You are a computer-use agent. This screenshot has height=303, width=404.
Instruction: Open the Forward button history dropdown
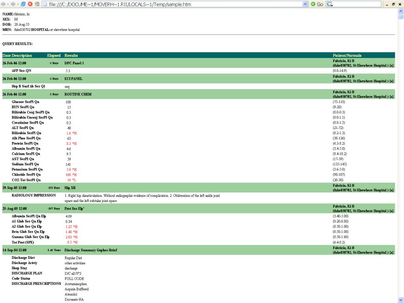(x=17, y=4)
